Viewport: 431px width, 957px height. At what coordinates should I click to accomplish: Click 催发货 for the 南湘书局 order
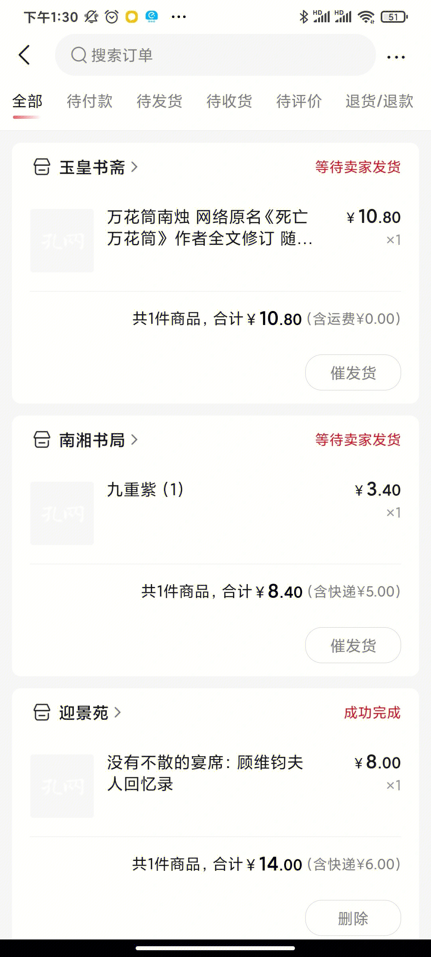353,645
